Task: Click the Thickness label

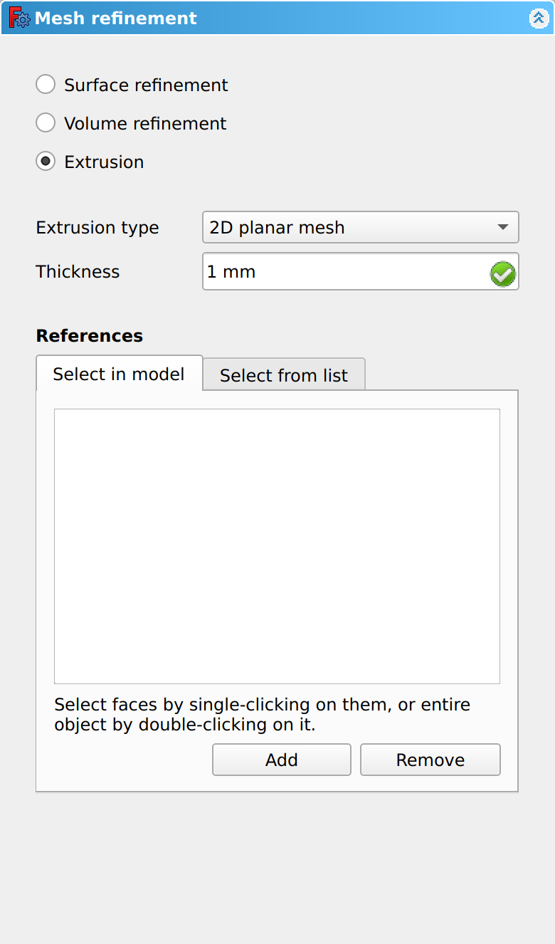Action: (x=78, y=272)
